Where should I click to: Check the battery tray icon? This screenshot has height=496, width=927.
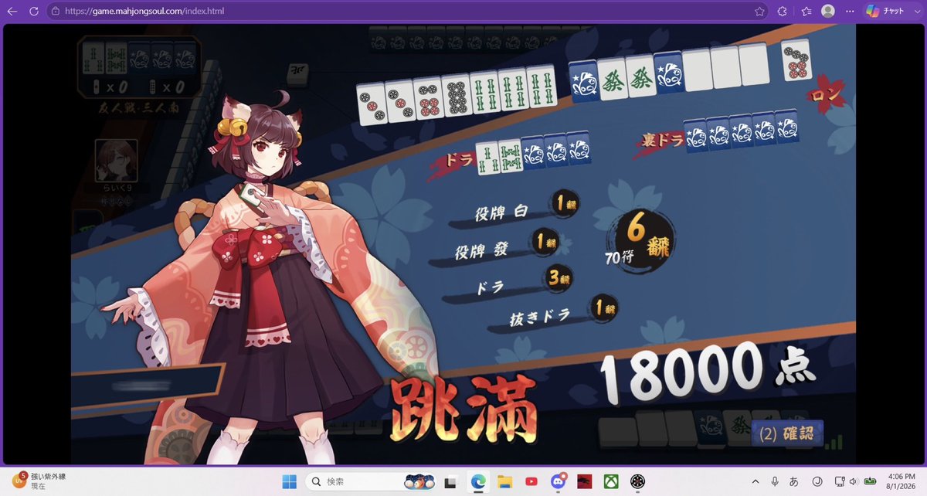tap(870, 481)
